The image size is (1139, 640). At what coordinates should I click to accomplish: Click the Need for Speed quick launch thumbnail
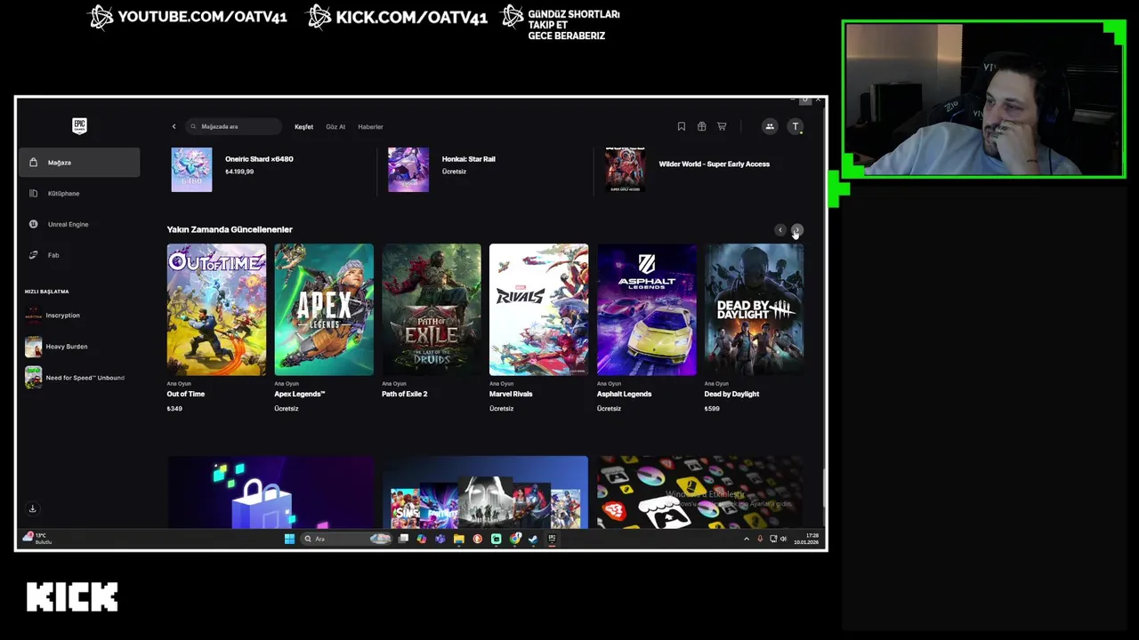tap(33, 378)
